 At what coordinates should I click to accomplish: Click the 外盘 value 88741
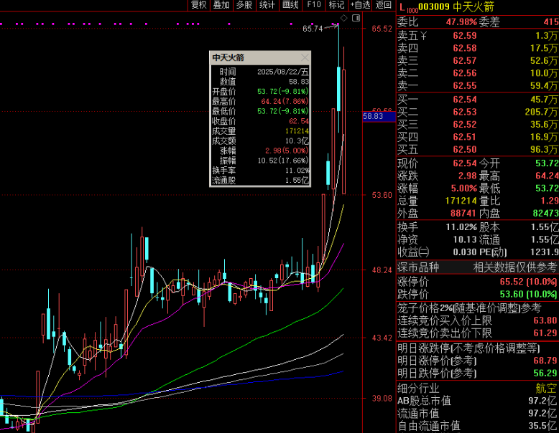click(x=463, y=214)
